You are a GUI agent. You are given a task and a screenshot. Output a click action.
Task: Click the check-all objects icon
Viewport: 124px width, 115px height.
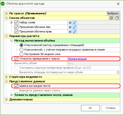pyautogui.click(x=111, y=18)
